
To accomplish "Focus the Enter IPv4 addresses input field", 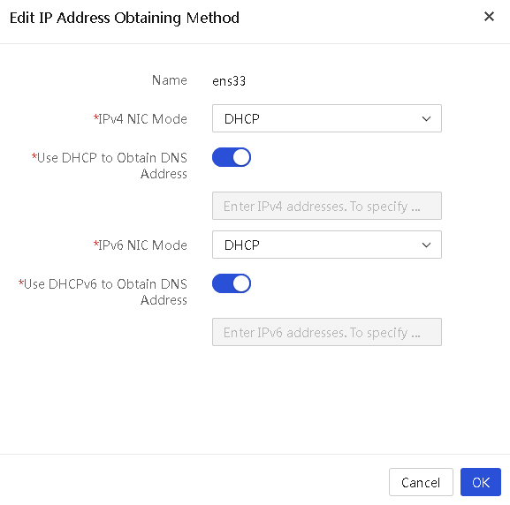I will click(326, 206).
